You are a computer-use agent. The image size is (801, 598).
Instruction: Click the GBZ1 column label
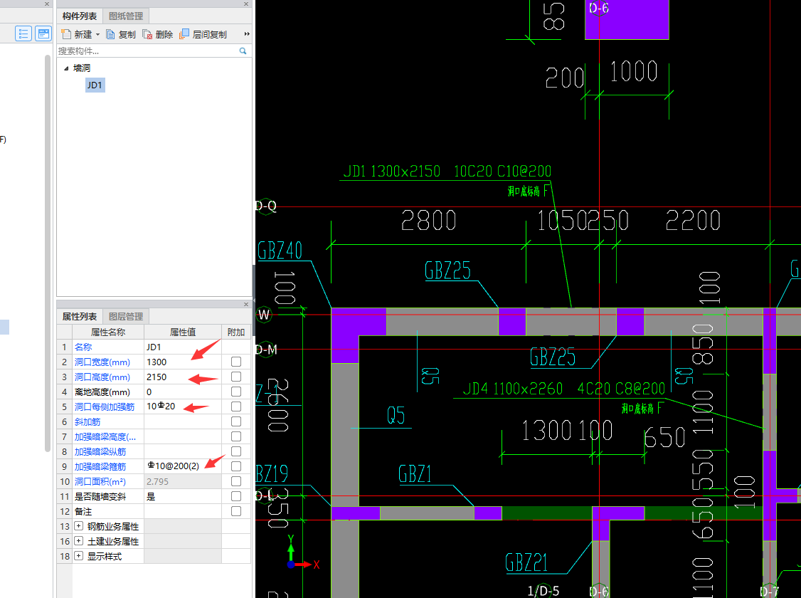tap(415, 474)
